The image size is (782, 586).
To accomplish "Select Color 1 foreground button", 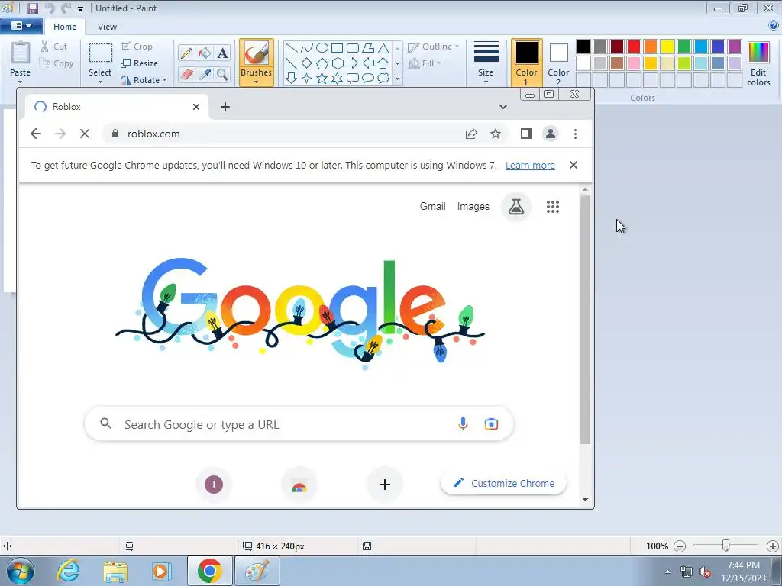I will point(527,63).
